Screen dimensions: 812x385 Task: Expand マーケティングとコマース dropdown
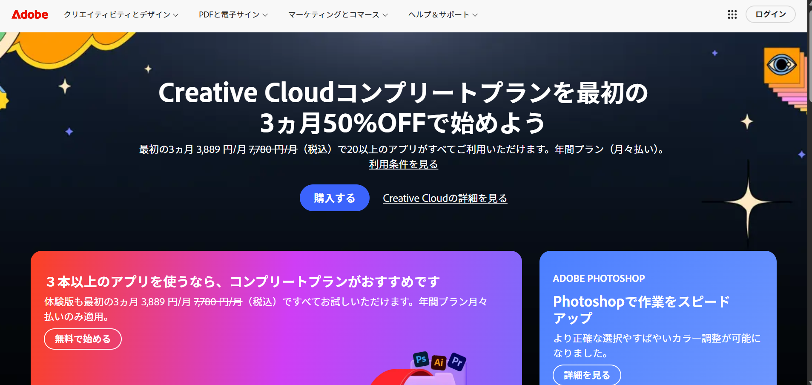(338, 14)
